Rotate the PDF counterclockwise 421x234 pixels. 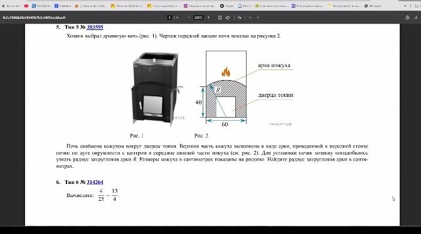pyautogui.click(x=228, y=18)
